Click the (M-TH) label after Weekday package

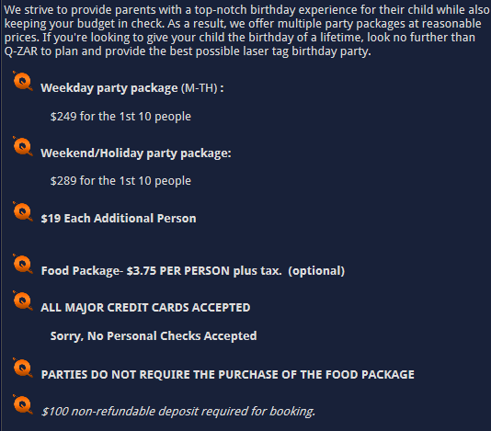pos(200,88)
